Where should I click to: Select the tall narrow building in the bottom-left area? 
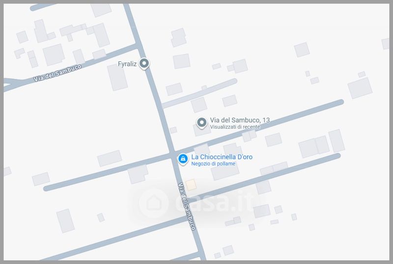[65, 221]
